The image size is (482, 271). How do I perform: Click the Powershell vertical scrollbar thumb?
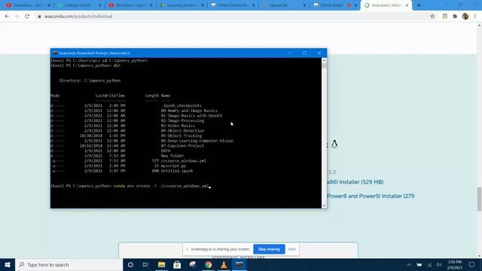tap(324, 65)
